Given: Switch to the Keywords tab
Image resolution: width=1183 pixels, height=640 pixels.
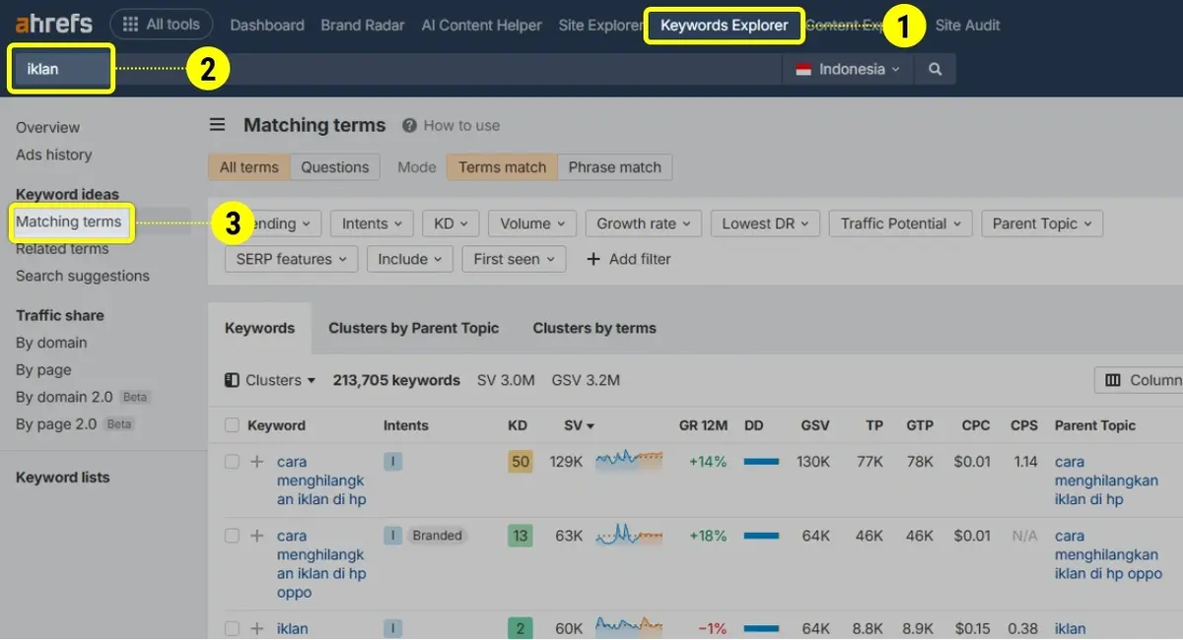Looking at the screenshot, I should [260, 328].
